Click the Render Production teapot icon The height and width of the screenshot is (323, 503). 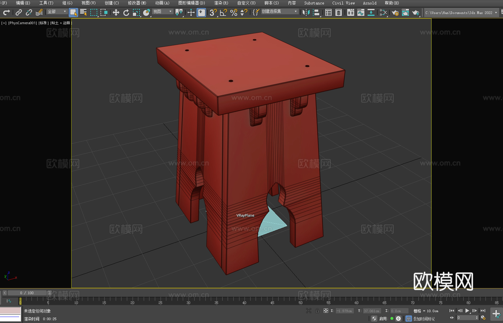point(416,12)
